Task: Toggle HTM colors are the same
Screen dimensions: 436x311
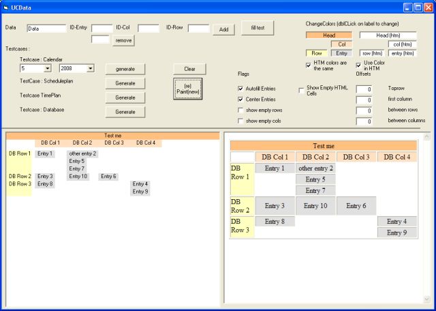Action: (309, 65)
